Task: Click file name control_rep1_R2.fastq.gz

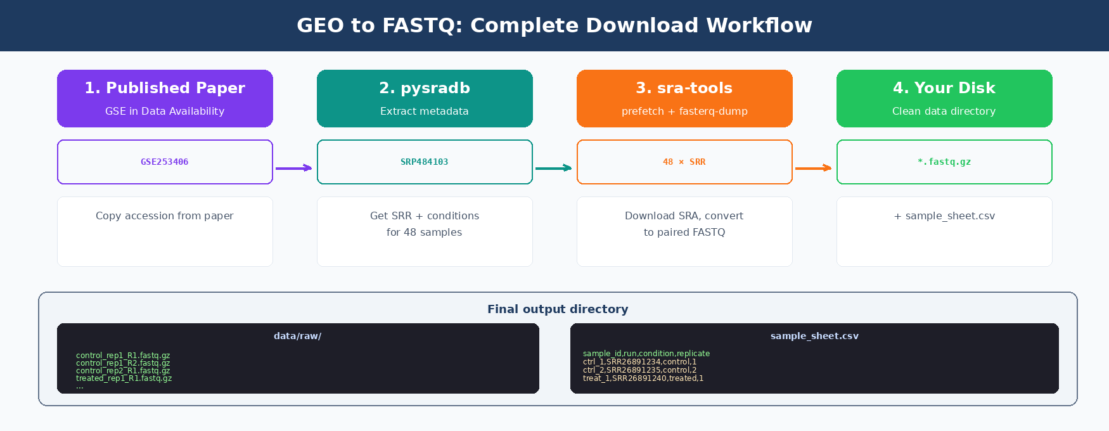Action: (123, 363)
